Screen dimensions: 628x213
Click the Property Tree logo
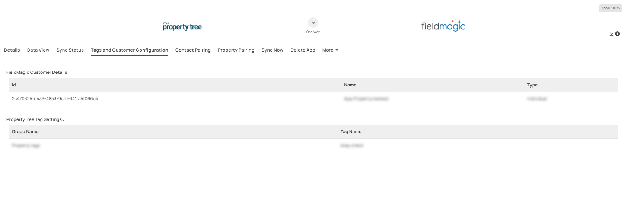point(182,26)
